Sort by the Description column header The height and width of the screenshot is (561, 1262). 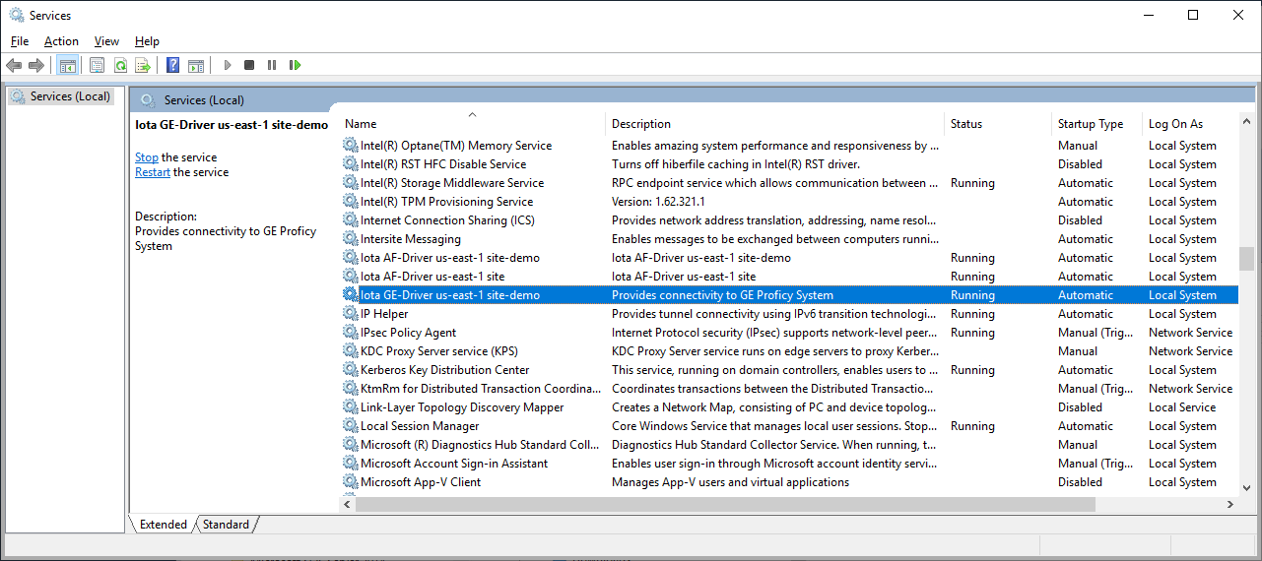[x=775, y=124]
